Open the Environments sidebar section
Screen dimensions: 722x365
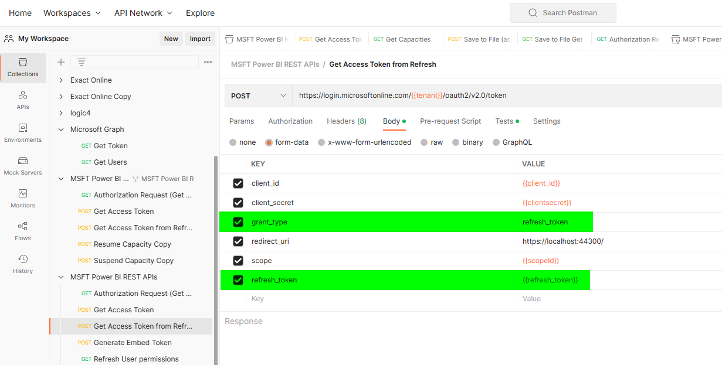click(23, 133)
